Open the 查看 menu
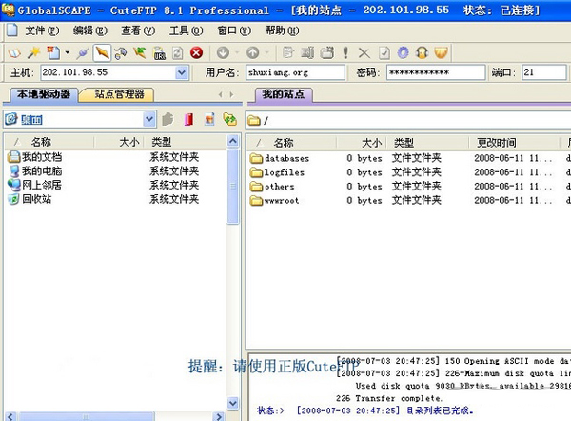The height and width of the screenshot is (421, 571). pos(138,30)
